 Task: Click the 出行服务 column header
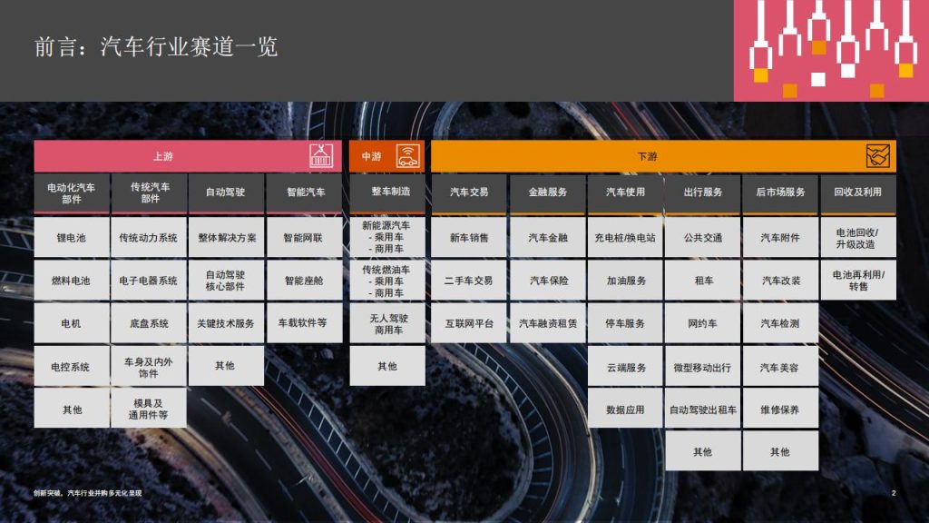point(703,193)
